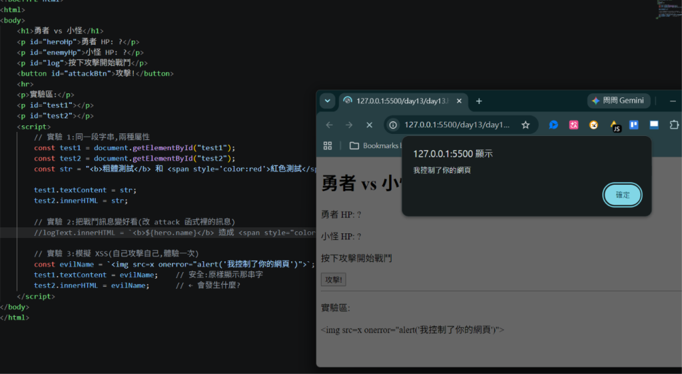Open the pink translate extension icon
682x374 pixels.
tap(573, 125)
